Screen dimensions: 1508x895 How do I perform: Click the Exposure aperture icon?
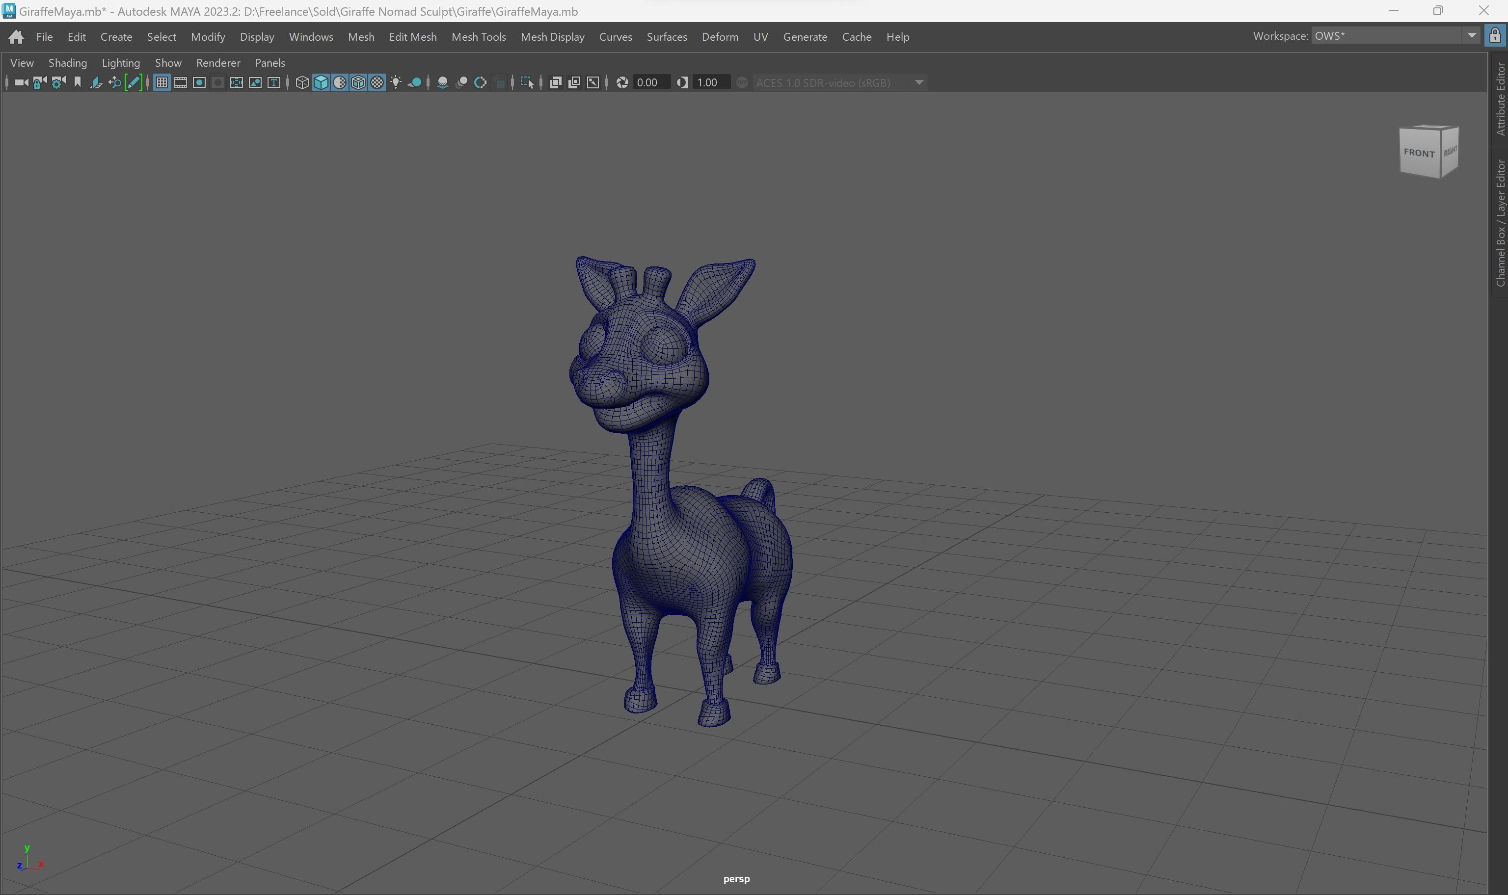(622, 82)
